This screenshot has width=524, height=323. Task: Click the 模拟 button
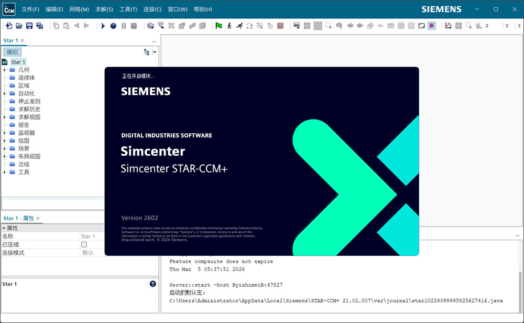[13, 52]
